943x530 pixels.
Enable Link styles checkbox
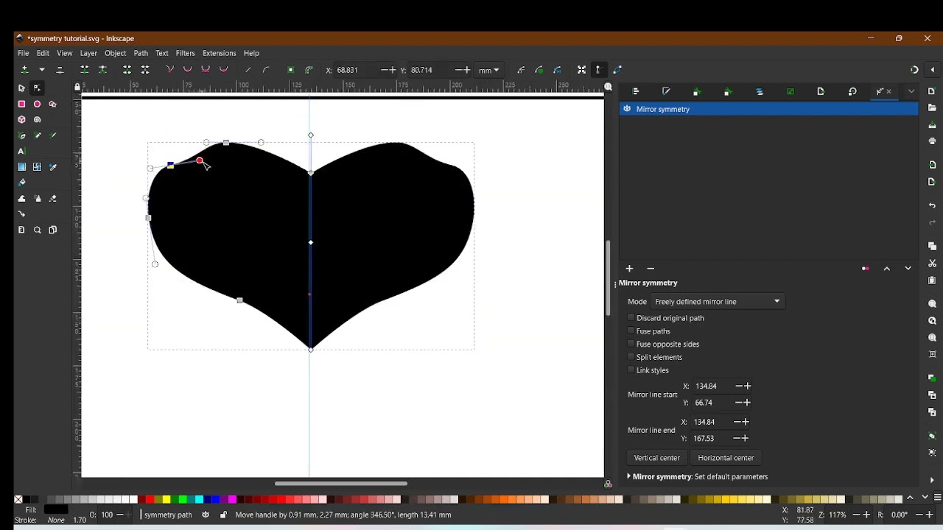coord(631,370)
